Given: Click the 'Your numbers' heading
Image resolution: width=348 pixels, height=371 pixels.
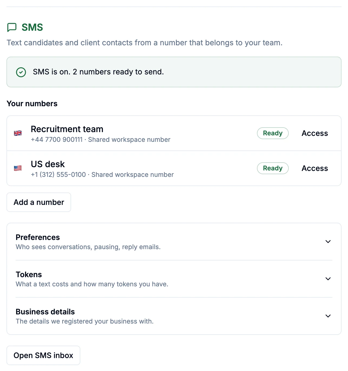Looking at the screenshot, I should [x=32, y=104].
